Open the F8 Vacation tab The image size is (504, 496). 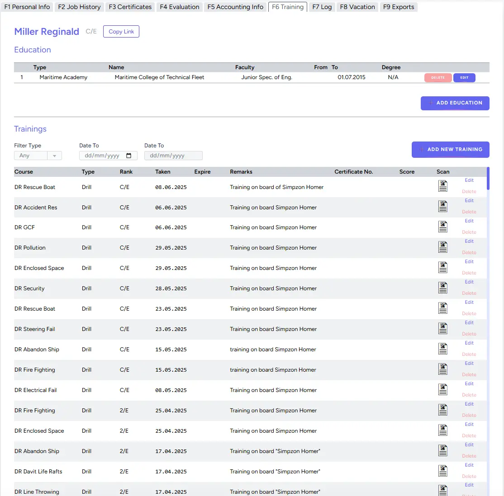pos(357,6)
